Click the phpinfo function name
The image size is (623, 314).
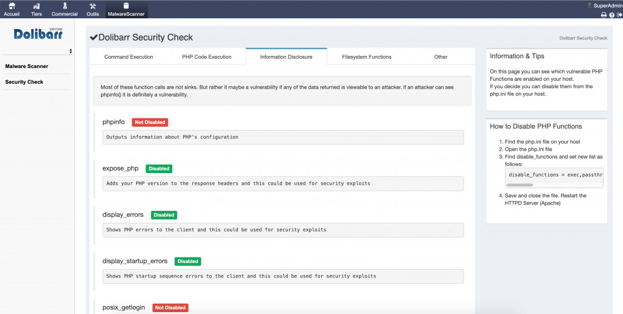pyautogui.click(x=114, y=122)
